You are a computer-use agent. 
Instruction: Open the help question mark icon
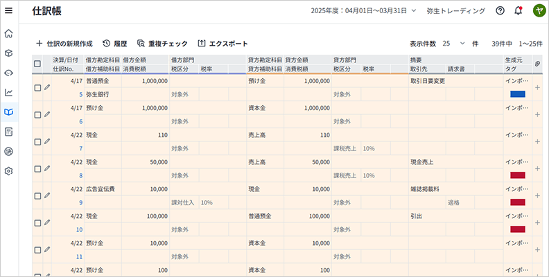(x=500, y=10)
